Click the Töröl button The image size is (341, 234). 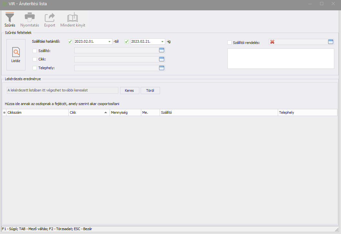[x=150, y=90]
